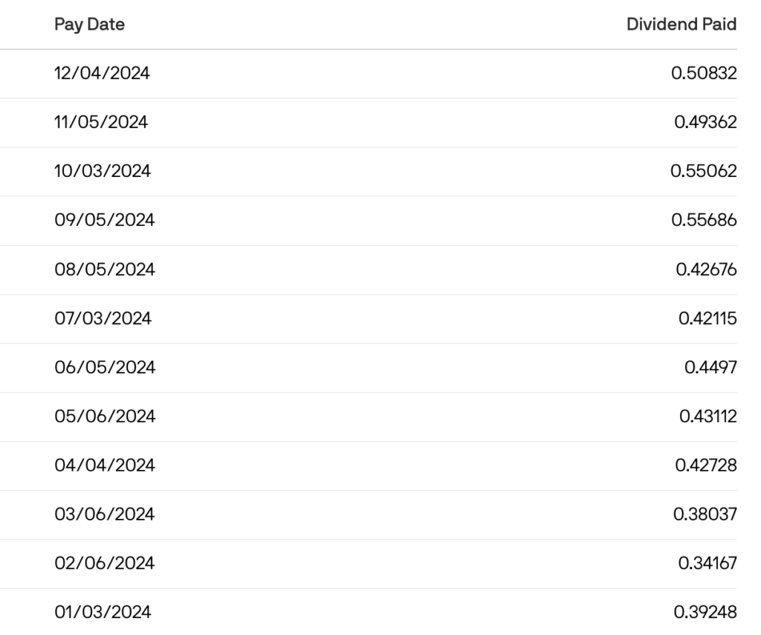
Task: Select pay date 08/05/2024
Action: [104, 270]
